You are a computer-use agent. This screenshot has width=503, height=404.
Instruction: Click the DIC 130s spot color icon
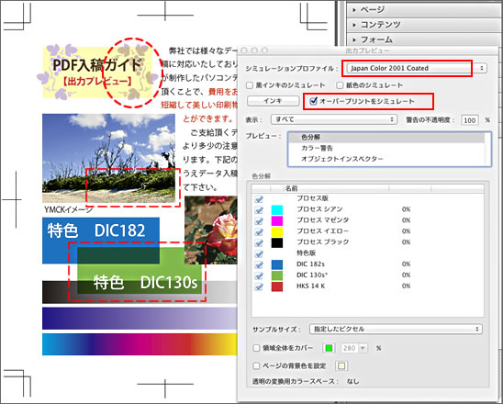click(x=277, y=275)
